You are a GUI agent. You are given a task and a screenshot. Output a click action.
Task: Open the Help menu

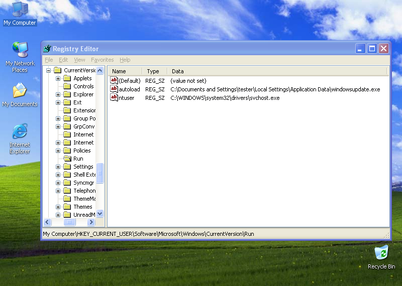tap(125, 60)
